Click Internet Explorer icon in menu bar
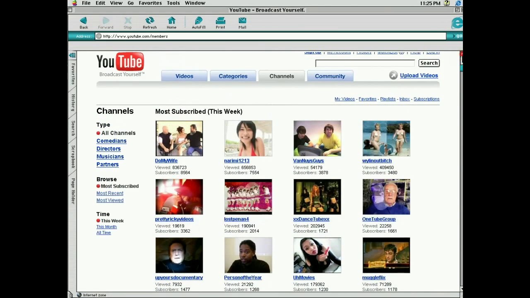Image resolution: width=530 pixels, height=298 pixels. [x=458, y=3]
